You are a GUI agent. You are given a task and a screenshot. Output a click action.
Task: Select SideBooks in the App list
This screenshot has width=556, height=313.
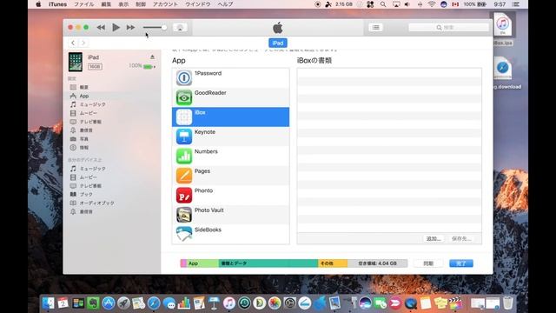click(x=230, y=234)
